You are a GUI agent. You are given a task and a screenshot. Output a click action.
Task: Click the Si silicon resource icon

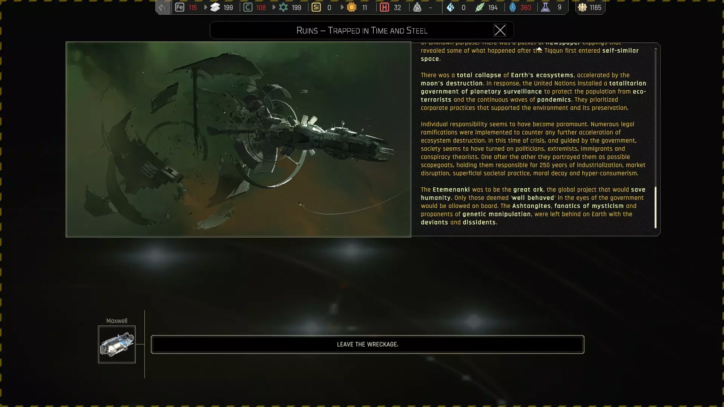(x=316, y=7)
